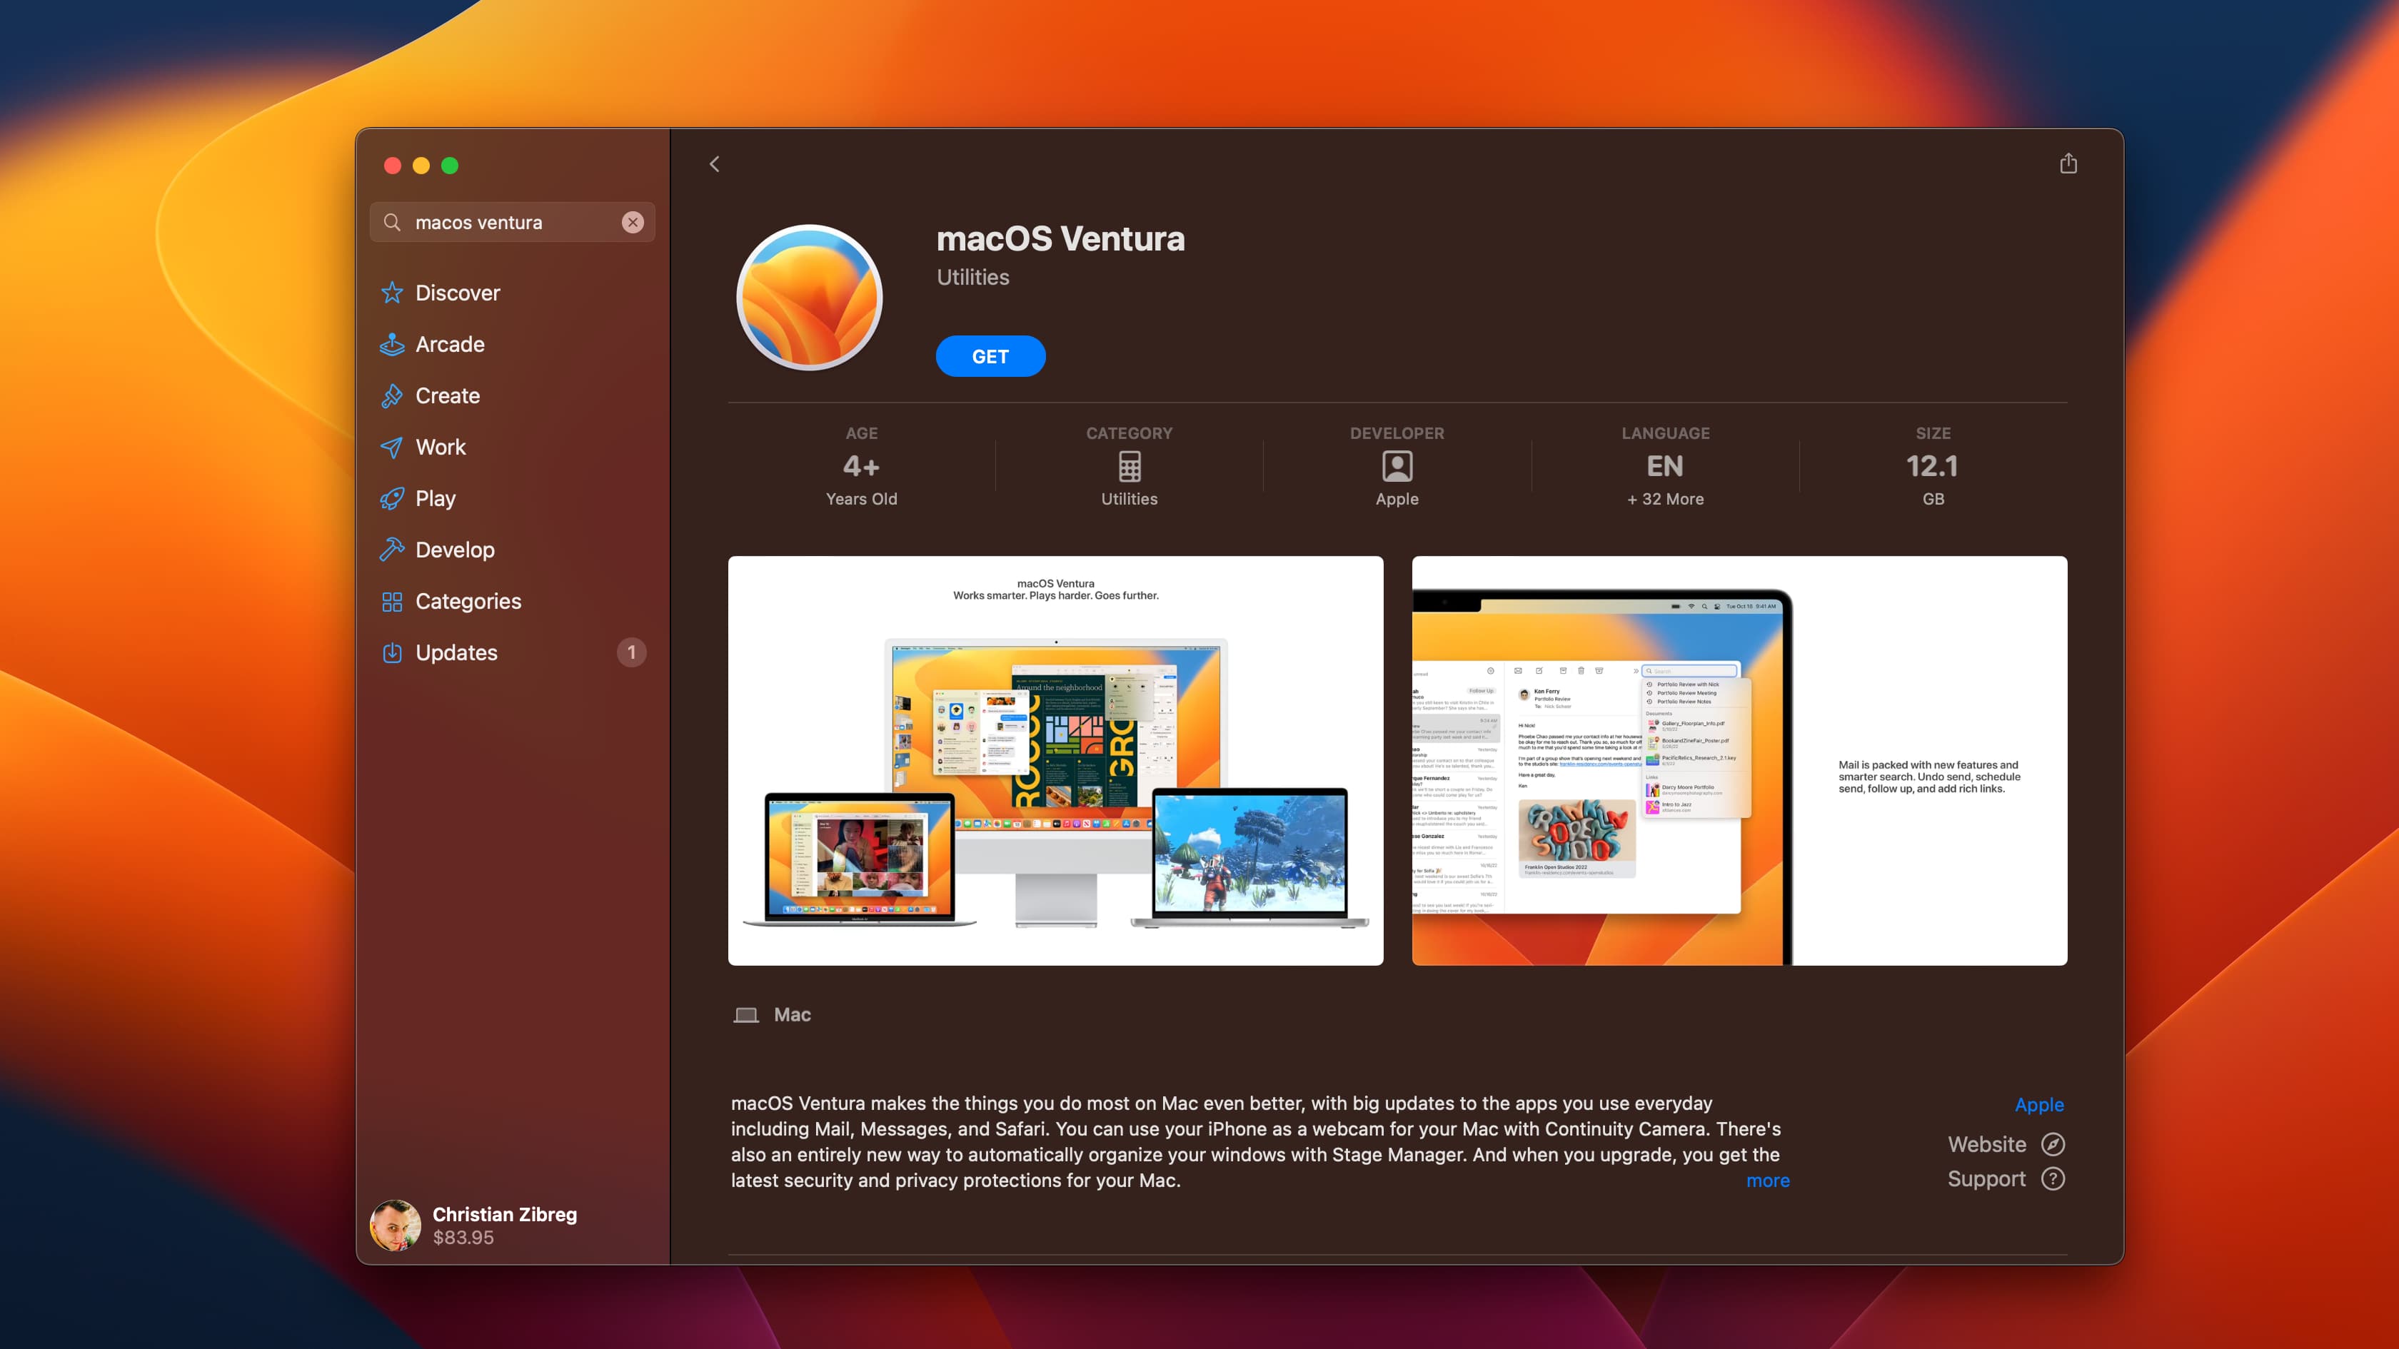
Task: Click the GET button to download
Action: 990,355
